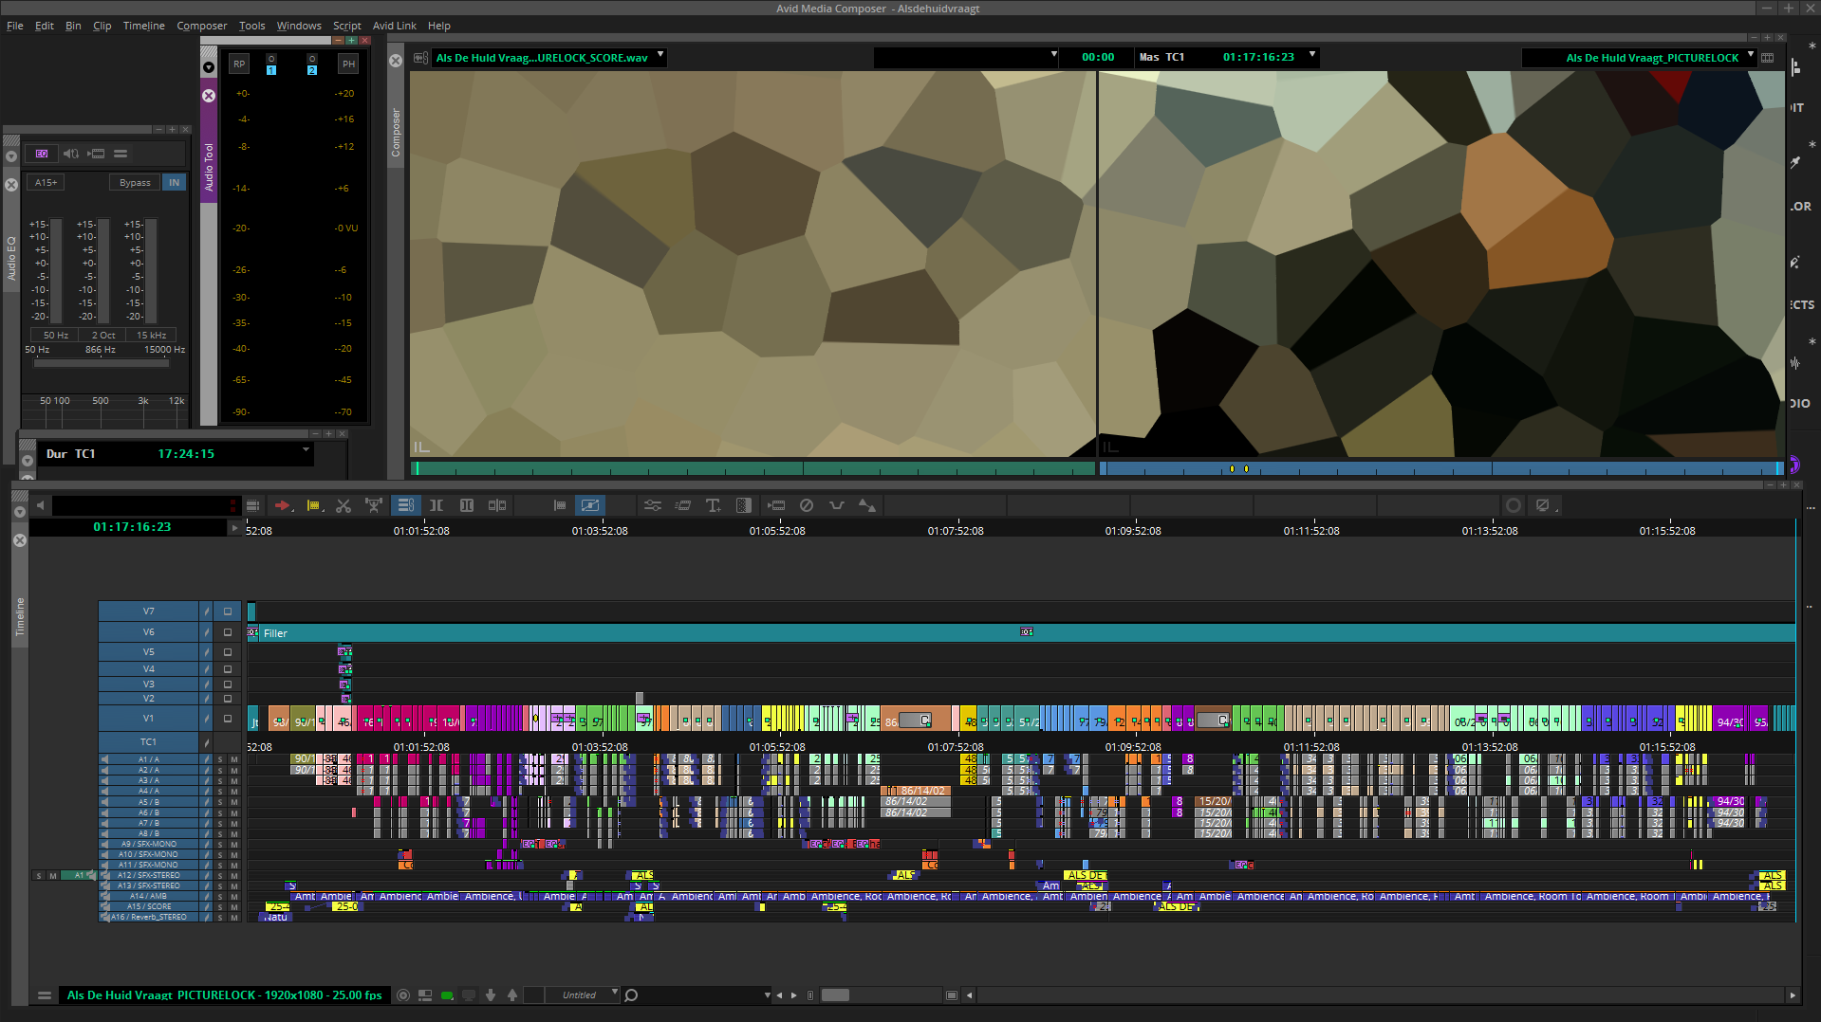
Task: Open the Als De Huid Vraagt_PICTURELOCK sequence dropdown
Action: [x=1751, y=55]
